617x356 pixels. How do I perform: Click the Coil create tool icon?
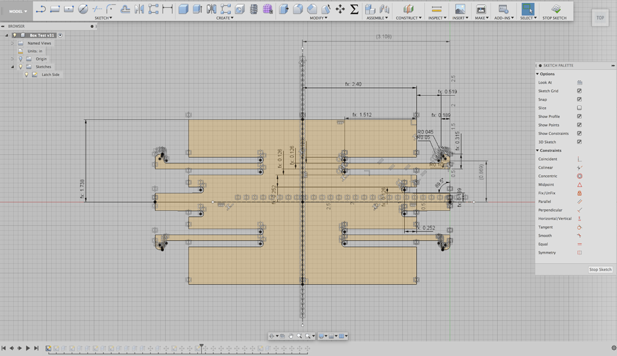coord(254,9)
